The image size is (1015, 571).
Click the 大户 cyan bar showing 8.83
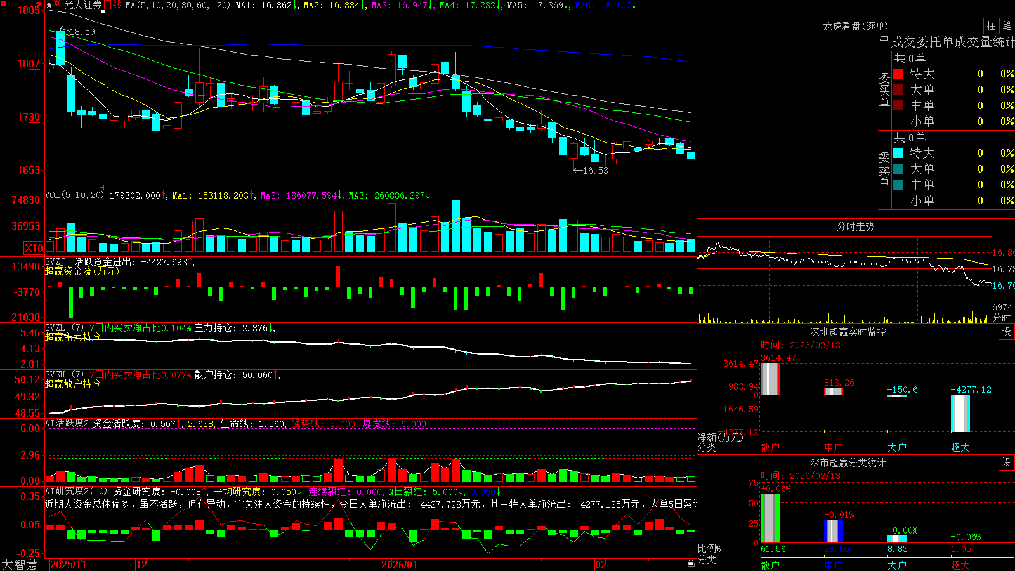tap(896, 539)
